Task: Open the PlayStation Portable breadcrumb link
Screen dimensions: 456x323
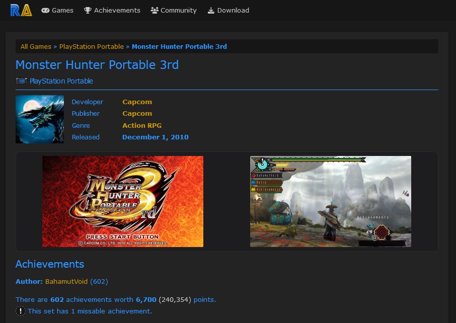Action: [x=92, y=46]
